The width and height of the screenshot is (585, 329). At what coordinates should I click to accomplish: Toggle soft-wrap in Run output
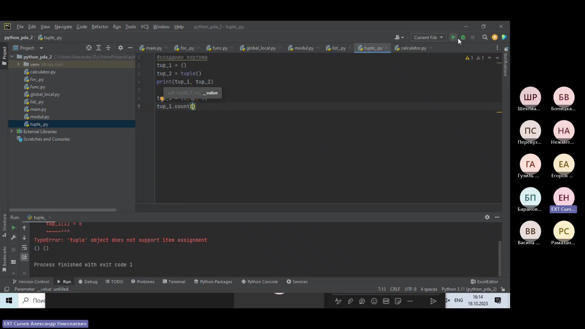coord(24,247)
